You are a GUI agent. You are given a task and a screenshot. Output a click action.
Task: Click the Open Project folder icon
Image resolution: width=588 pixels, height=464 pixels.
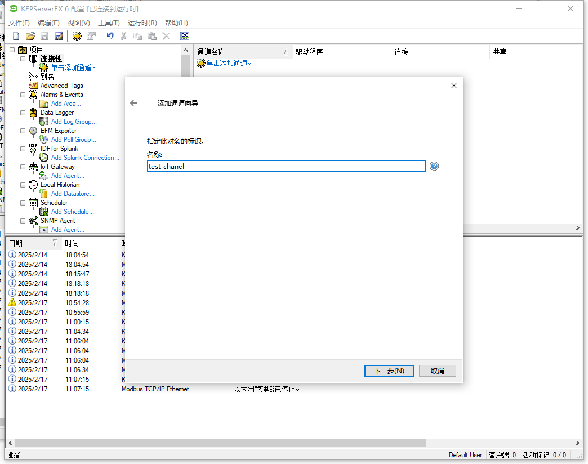[x=30, y=36]
